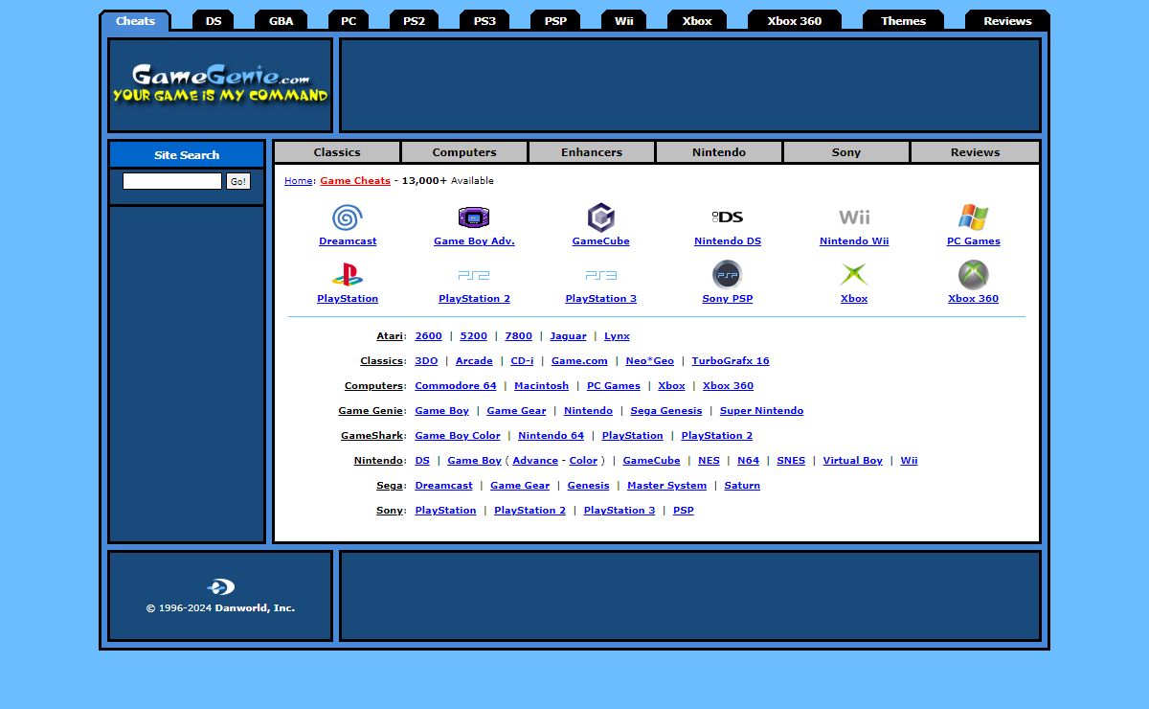
Task: Switch to the PS3 top tab
Action: click(x=484, y=21)
